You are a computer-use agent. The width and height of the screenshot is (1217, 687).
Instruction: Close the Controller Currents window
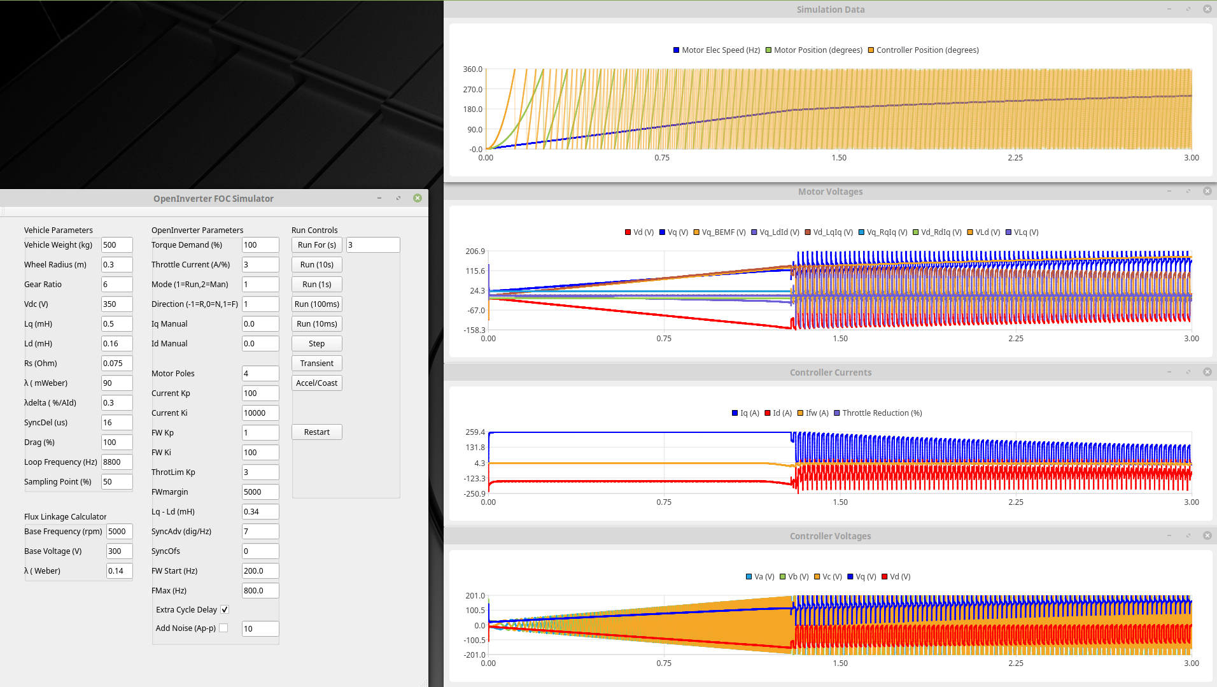click(1207, 372)
